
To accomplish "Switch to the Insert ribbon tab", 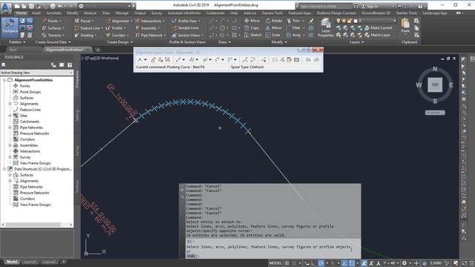I will (x=36, y=13).
